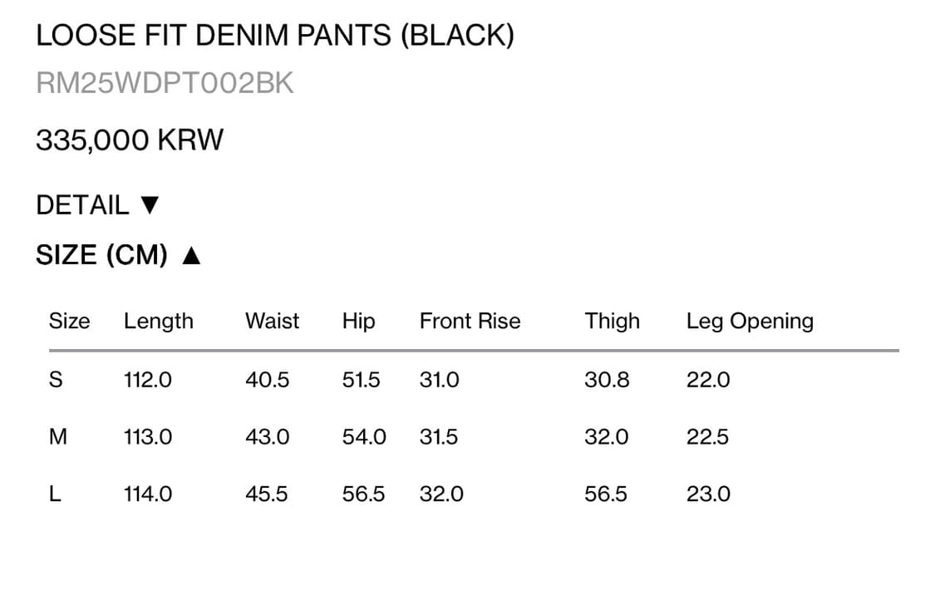
Task: Click the Thigh column header
Action: [613, 321]
